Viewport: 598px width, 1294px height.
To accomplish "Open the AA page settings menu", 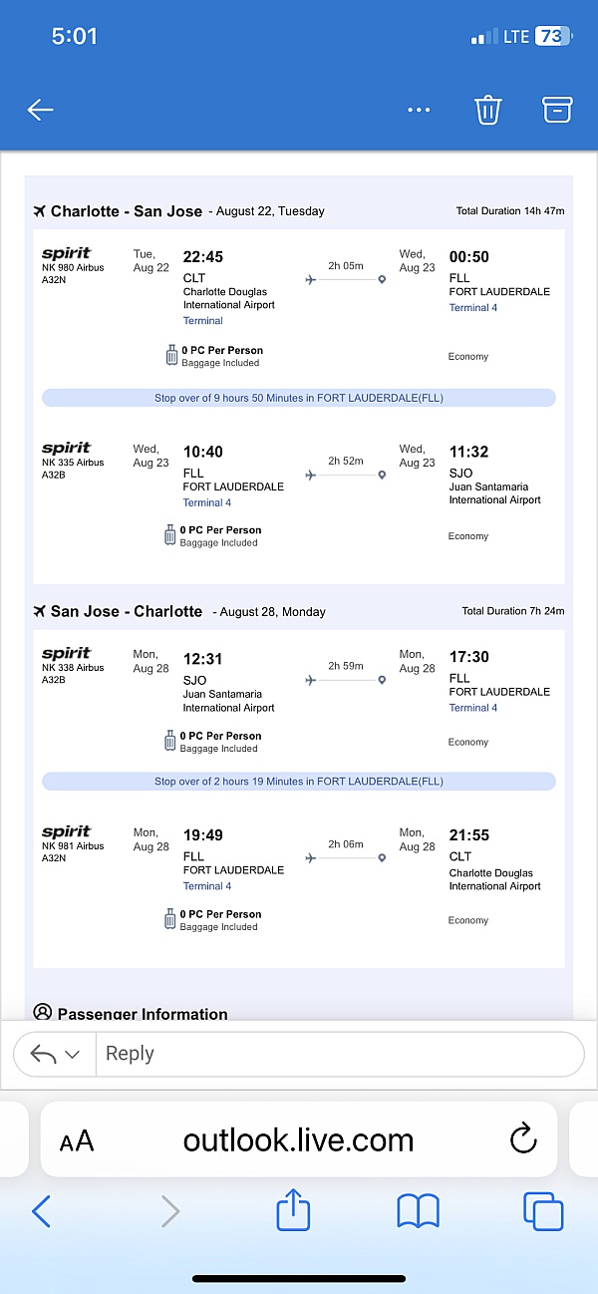I will (77, 1140).
